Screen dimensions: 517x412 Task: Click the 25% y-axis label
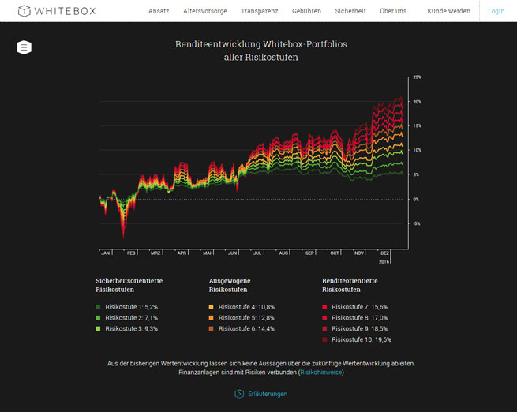pyautogui.click(x=417, y=77)
